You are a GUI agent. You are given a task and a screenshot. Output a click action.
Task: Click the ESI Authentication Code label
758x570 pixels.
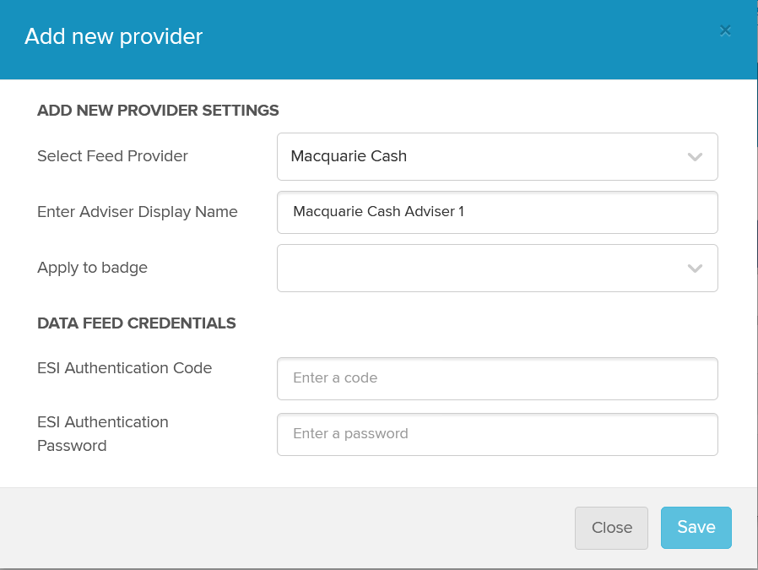pos(124,368)
